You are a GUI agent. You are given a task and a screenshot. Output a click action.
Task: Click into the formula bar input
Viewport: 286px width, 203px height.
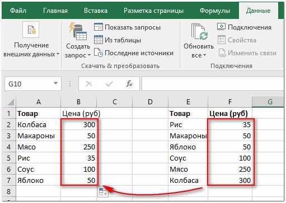coord(213,84)
